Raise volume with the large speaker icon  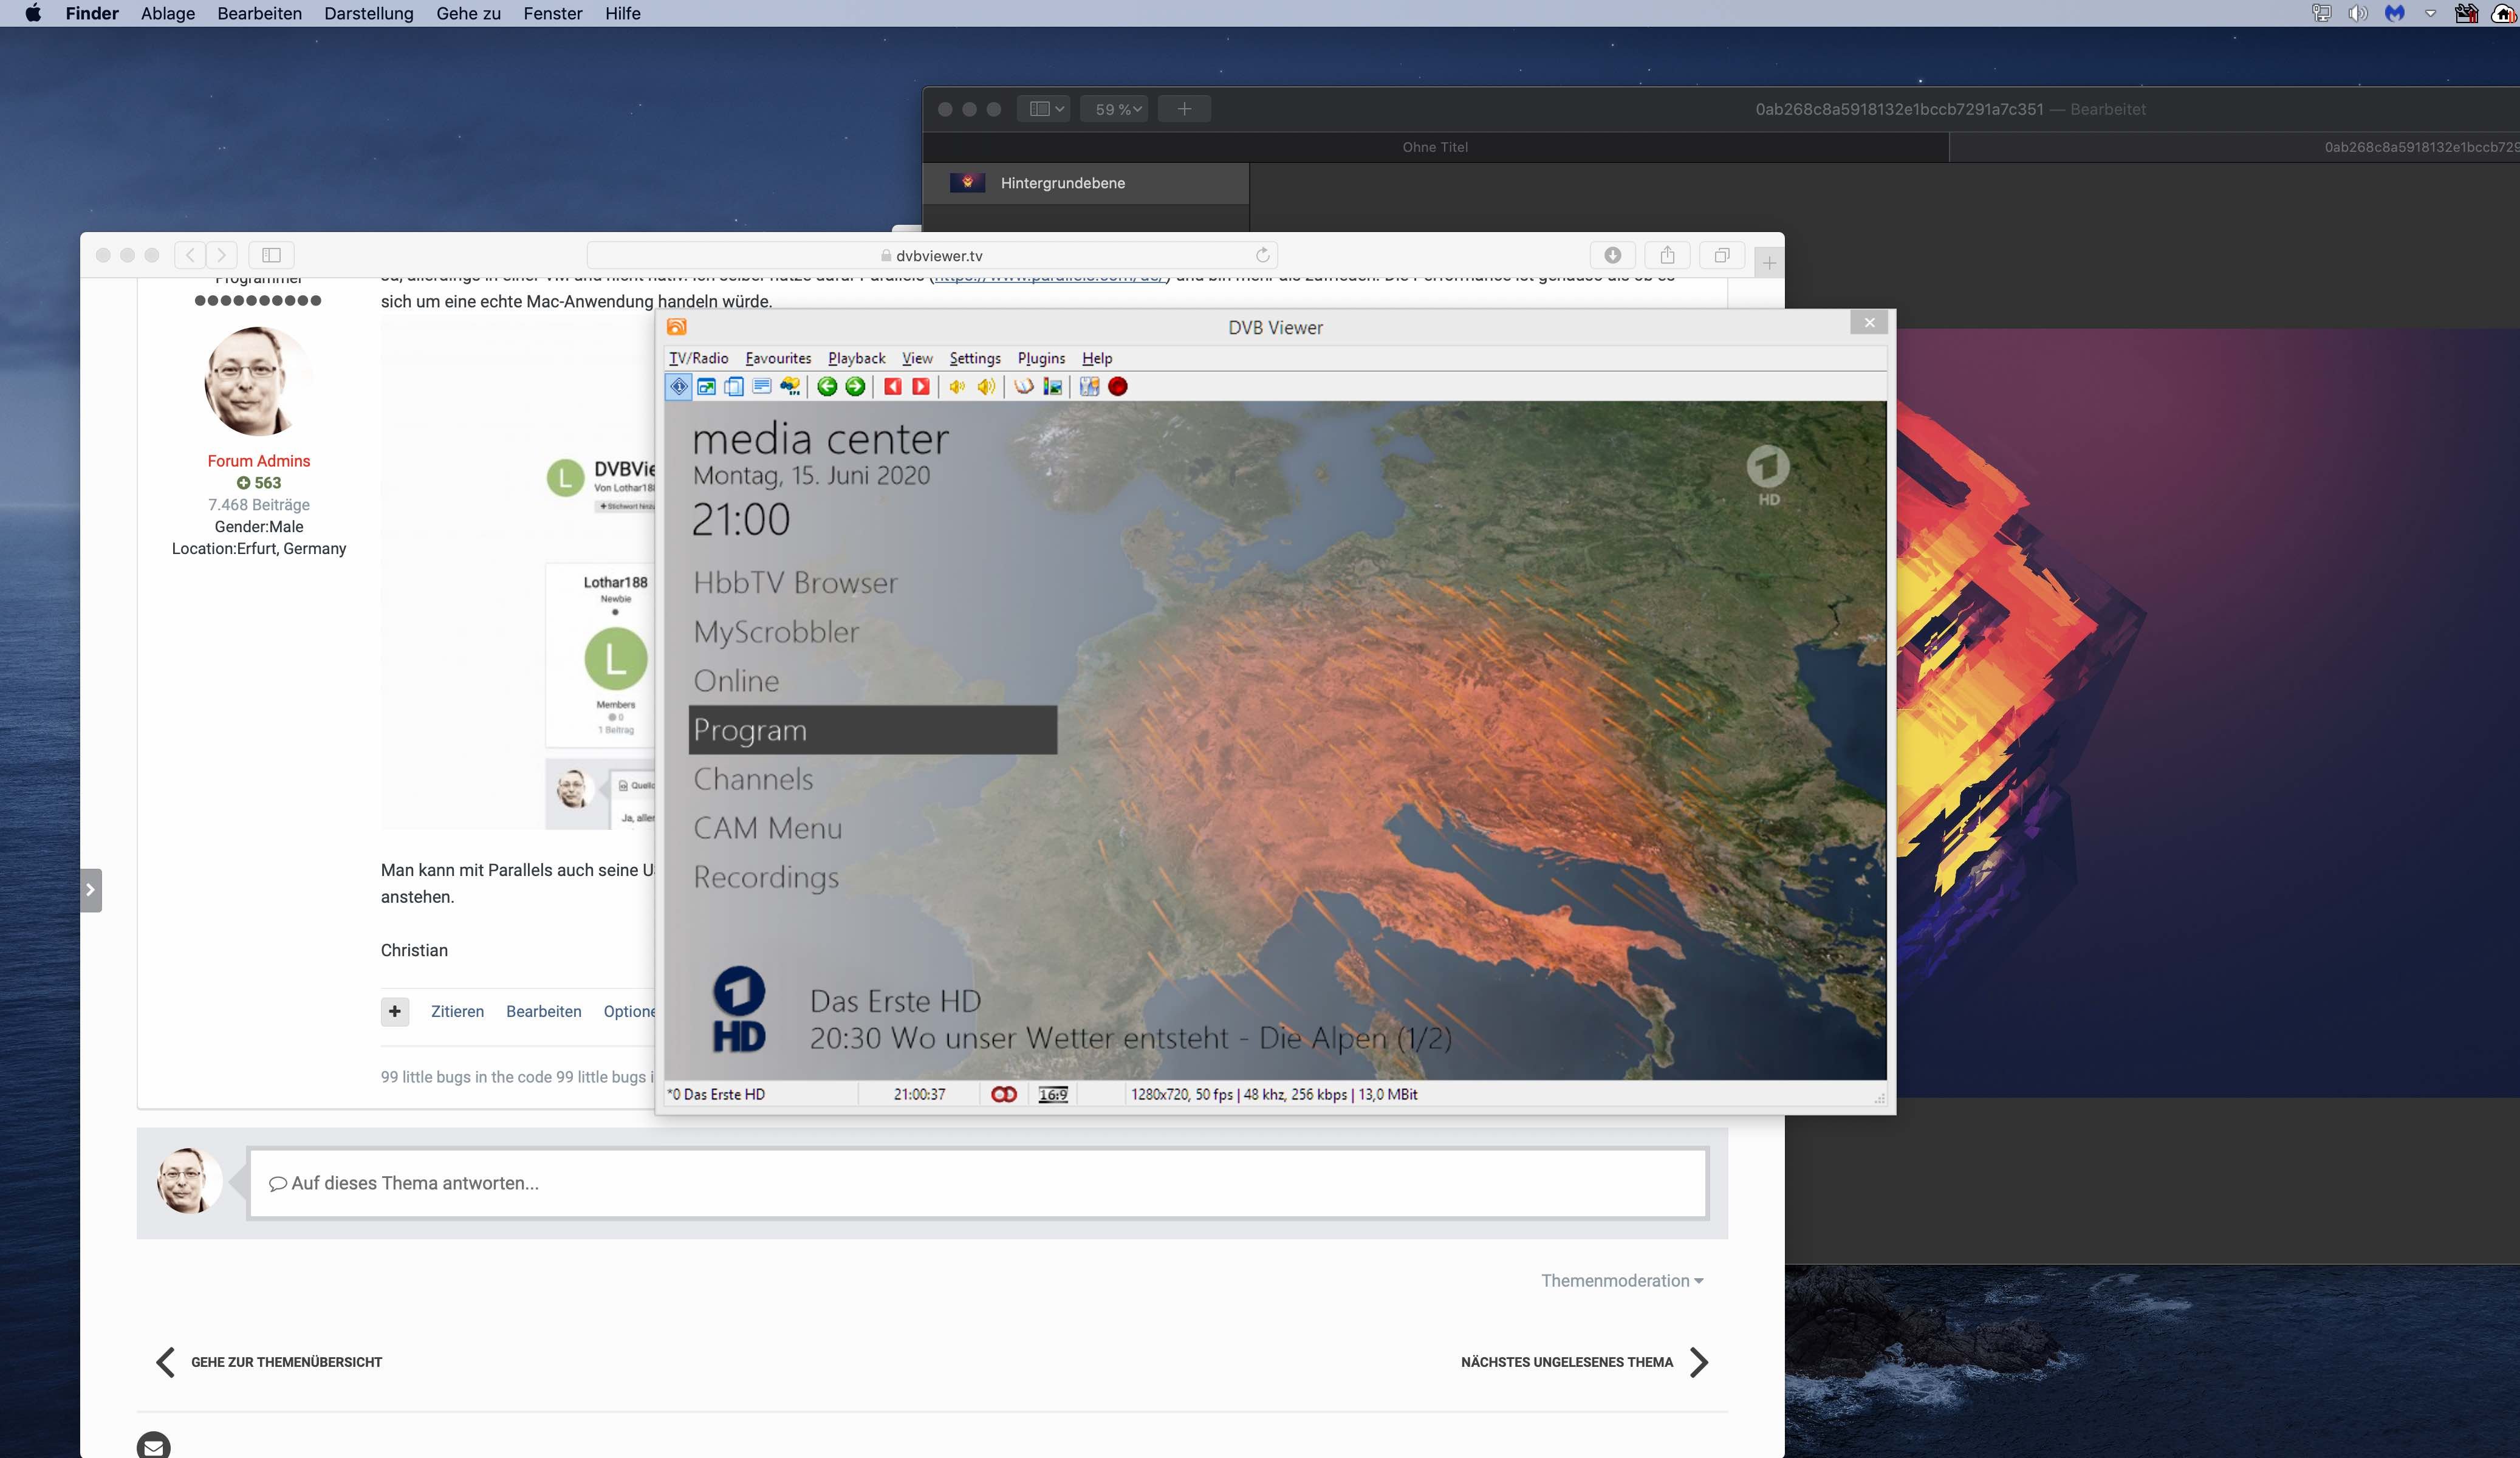click(986, 387)
